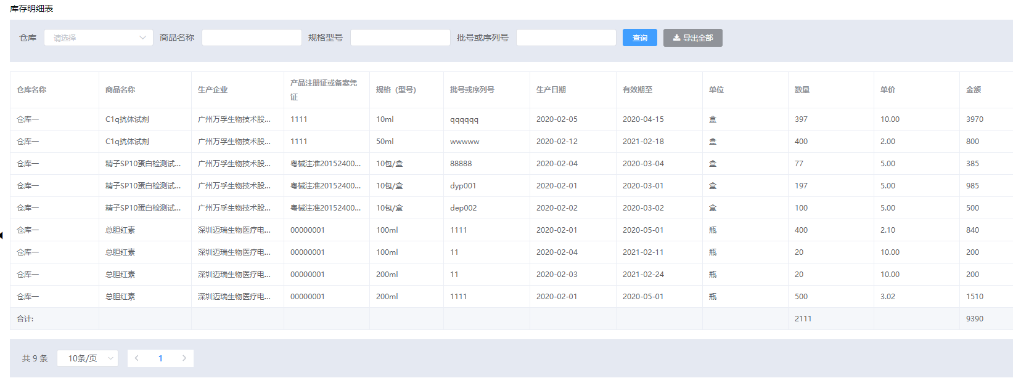Image resolution: width=1013 pixels, height=378 pixels.
Task: Select the row with batch dyp001
Action: click(462, 186)
